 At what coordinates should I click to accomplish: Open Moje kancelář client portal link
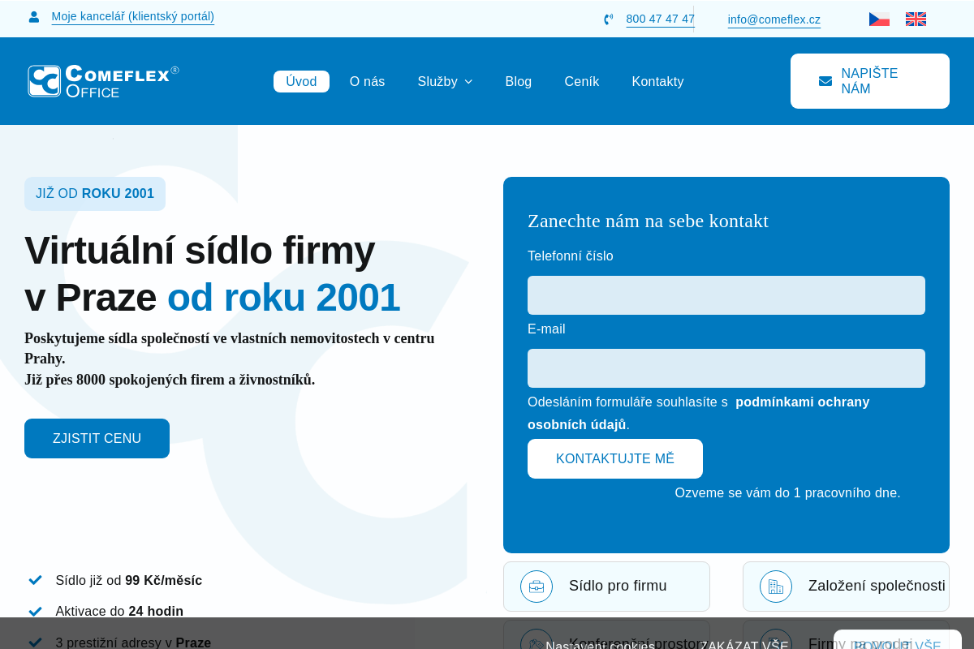[133, 17]
